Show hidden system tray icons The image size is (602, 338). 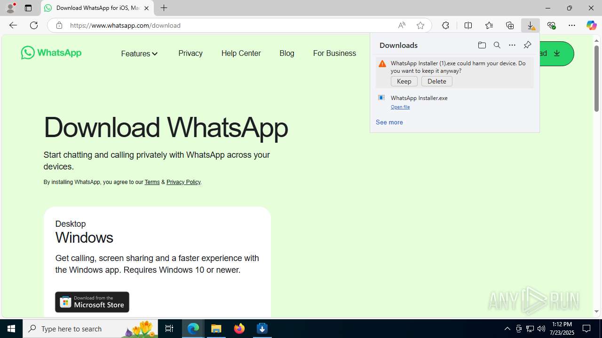507,329
